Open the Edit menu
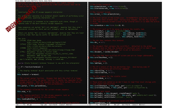The width and height of the screenshot is (174, 108). coord(21,1)
